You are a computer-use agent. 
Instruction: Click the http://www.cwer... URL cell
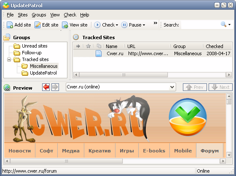[148, 53]
